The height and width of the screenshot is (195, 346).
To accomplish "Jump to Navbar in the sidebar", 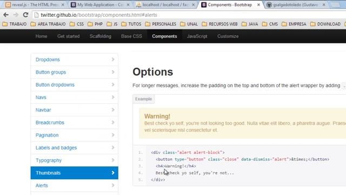I will (x=75, y=110).
